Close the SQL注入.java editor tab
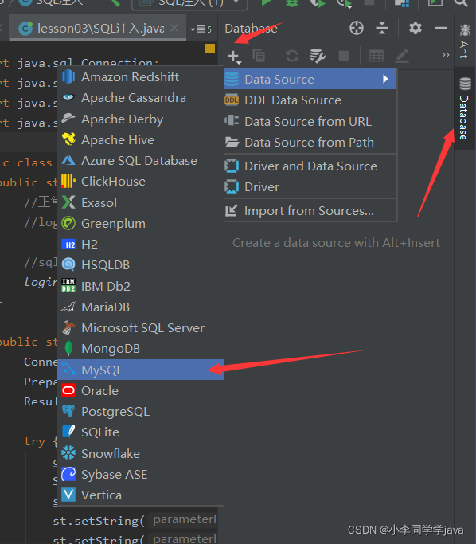Image resolution: width=476 pixels, height=544 pixels. [174, 28]
